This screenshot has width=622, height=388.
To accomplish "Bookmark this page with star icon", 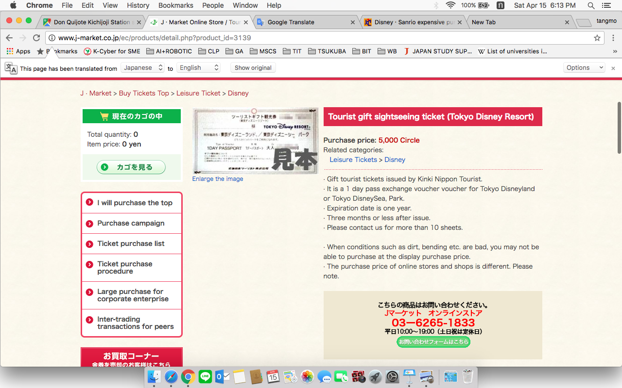I will (x=597, y=38).
